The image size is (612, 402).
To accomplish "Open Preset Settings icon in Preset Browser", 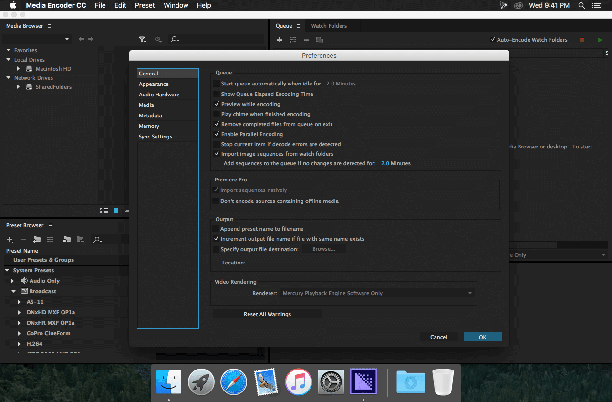I will (x=50, y=239).
